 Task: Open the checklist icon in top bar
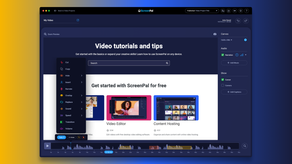223,11
